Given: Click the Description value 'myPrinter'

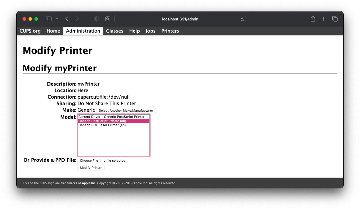Looking at the screenshot, I should tap(89, 84).
